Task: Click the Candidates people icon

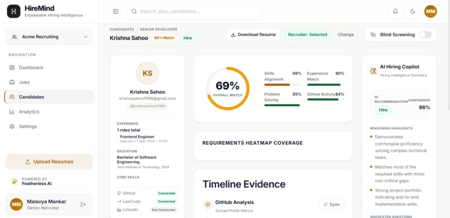Action: pyautogui.click(x=12, y=97)
